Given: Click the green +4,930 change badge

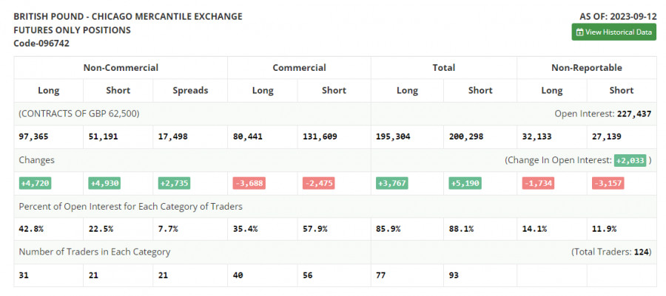Looking at the screenshot, I should [x=104, y=182].
